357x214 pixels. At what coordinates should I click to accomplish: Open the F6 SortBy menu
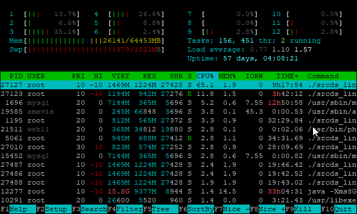[196, 209]
